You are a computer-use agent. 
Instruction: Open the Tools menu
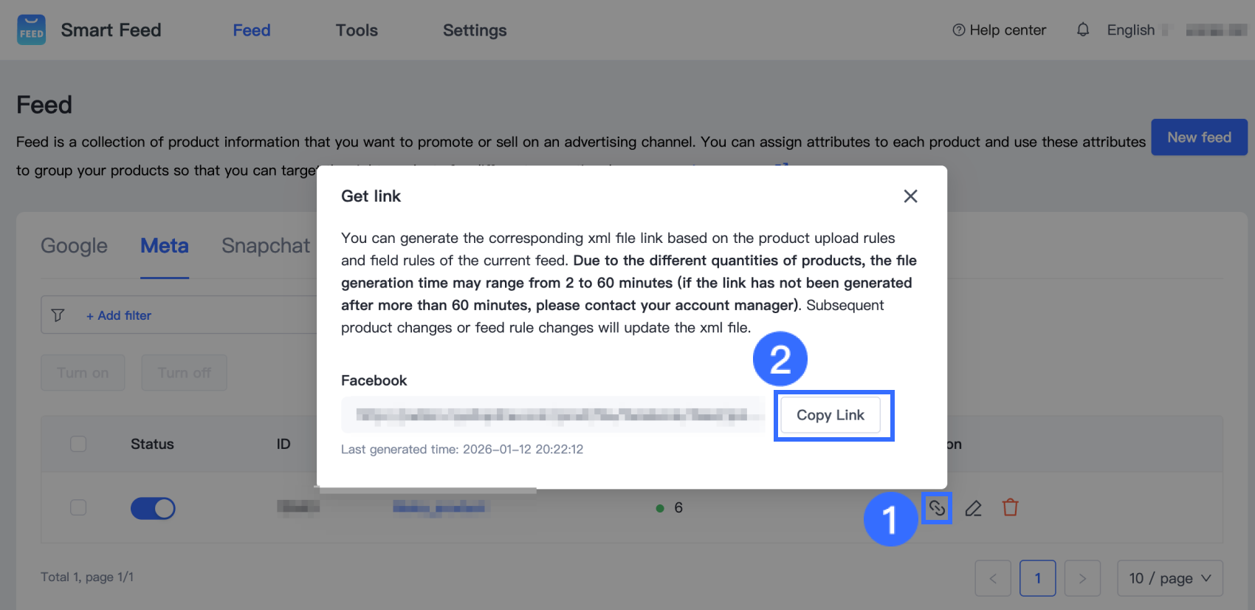357,30
